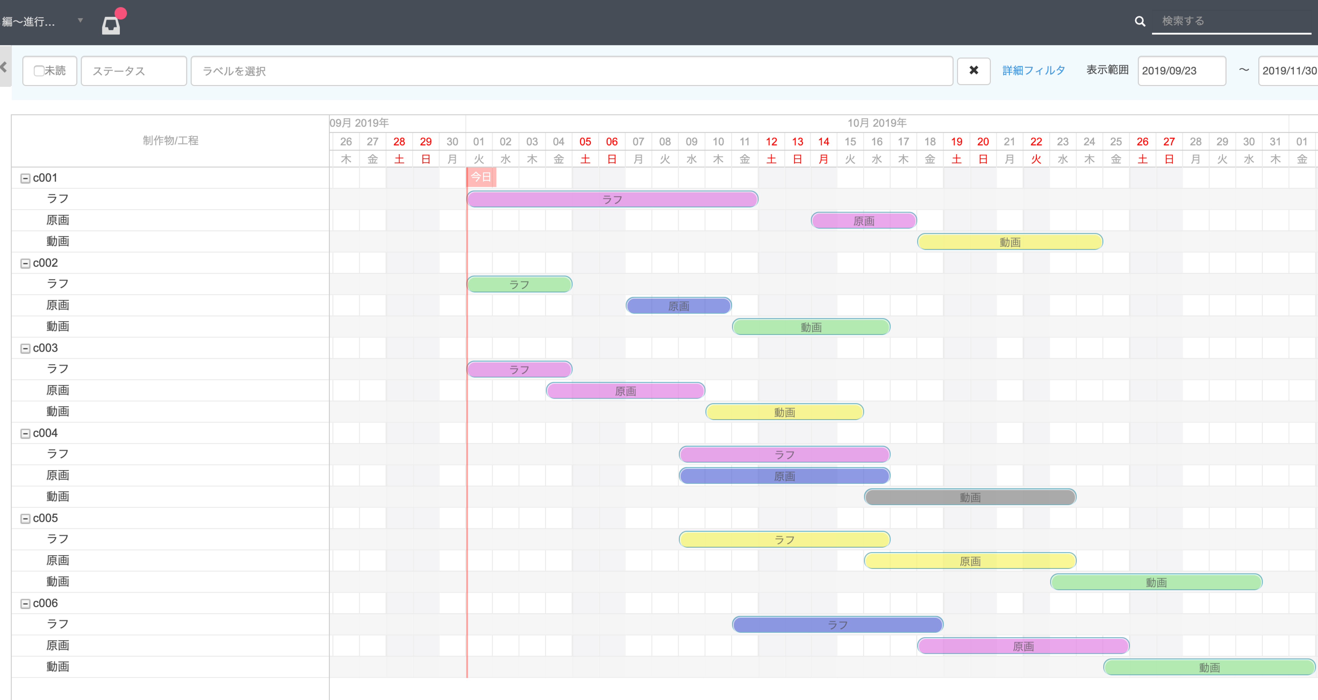Viewport: 1318px width, 700px height.
Task: Select the ラフ row under c004
Action: [x=170, y=454]
